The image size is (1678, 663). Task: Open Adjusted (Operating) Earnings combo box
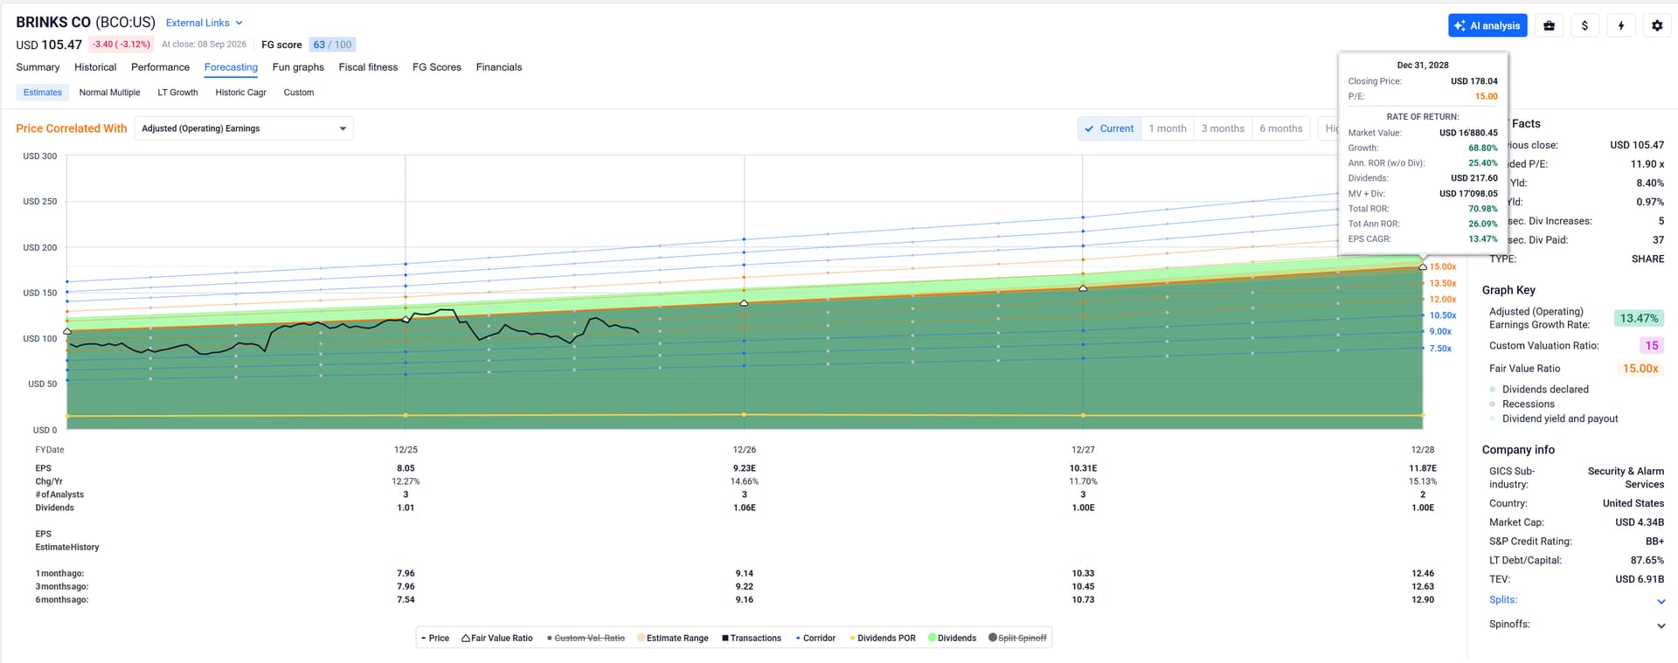[244, 128]
